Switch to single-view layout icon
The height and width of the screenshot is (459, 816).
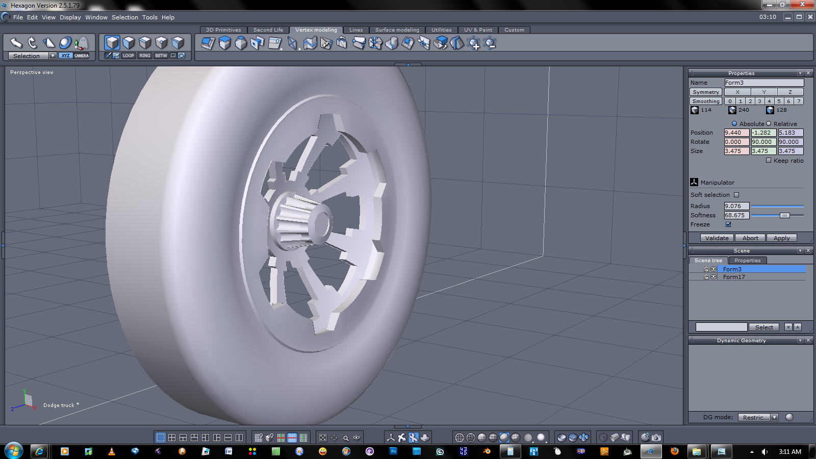pos(161,438)
